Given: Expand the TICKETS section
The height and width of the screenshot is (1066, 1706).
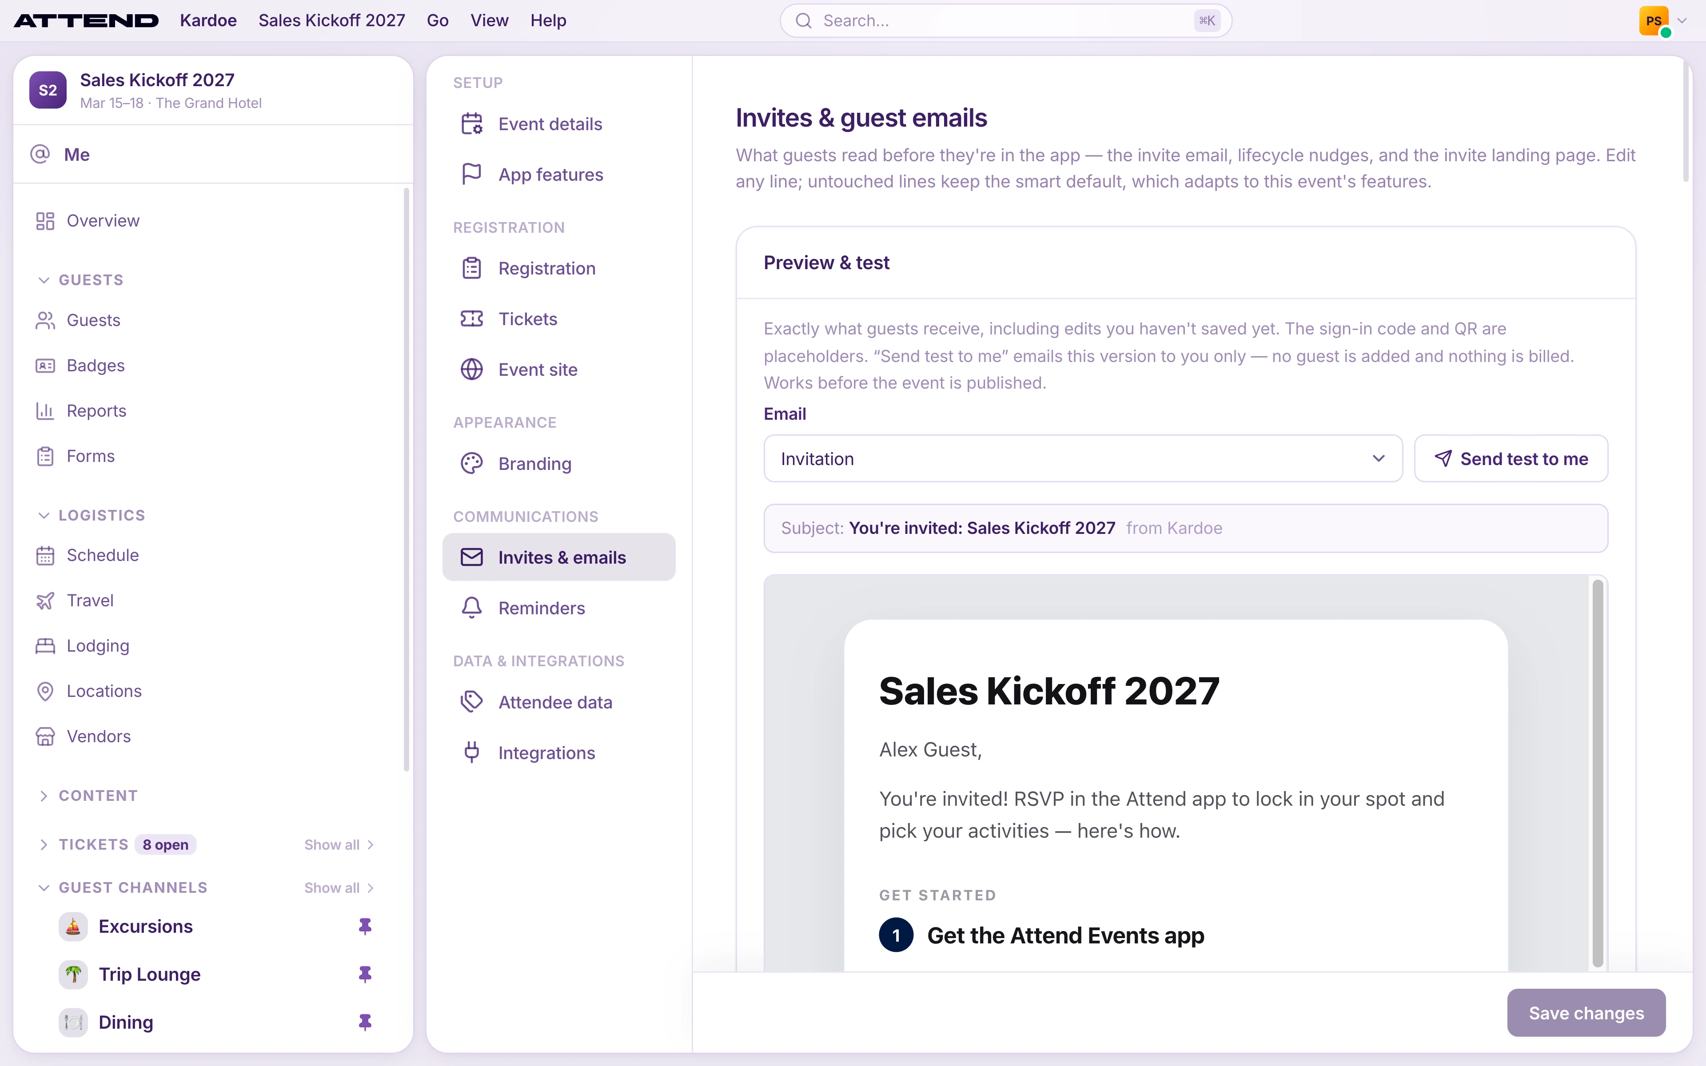Looking at the screenshot, I should [44, 845].
